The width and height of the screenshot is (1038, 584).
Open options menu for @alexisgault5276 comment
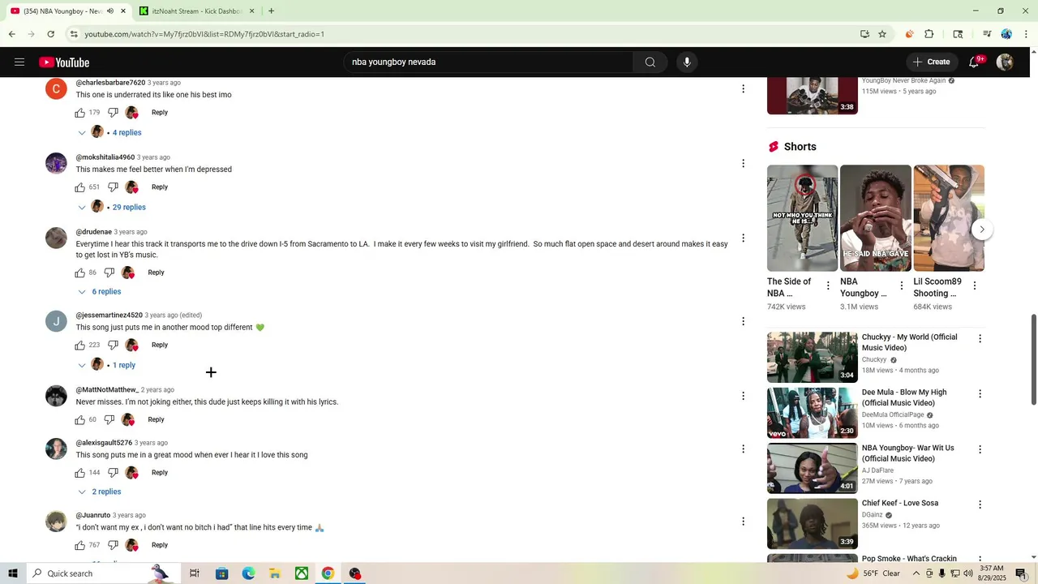(x=743, y=449)
